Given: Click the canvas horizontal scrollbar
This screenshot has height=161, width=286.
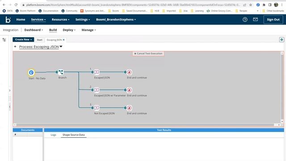Looking at the screenshot, I should [x=145, y=125].
